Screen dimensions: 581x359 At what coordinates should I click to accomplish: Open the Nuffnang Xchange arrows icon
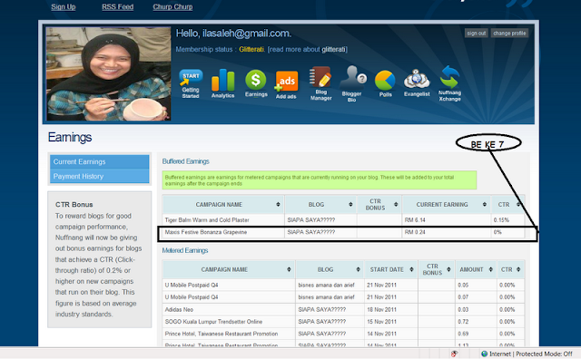[449, 83]
